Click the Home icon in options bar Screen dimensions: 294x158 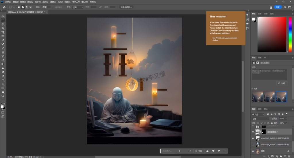[x=4, y=7]
